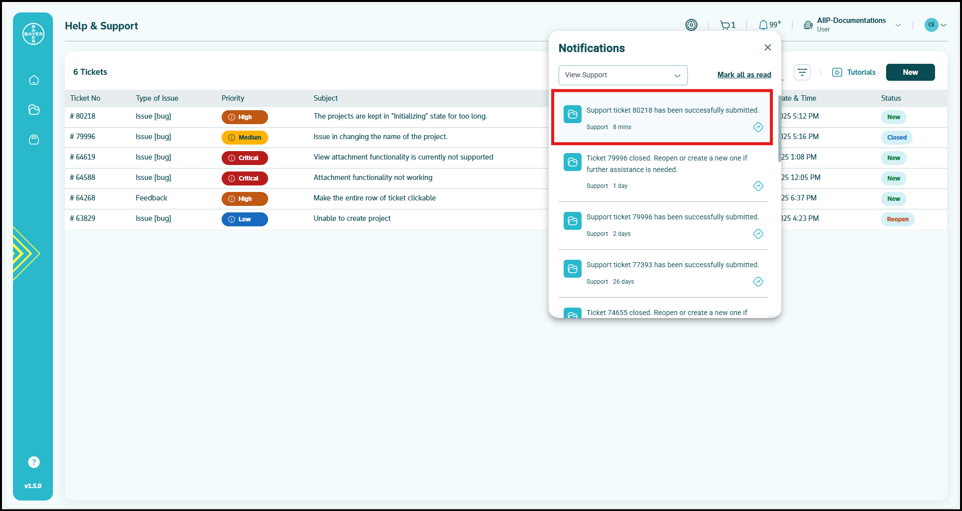962x511 pixels.
Task: Click the help question mark icon in the sidebar
Action: pos(33,462)
